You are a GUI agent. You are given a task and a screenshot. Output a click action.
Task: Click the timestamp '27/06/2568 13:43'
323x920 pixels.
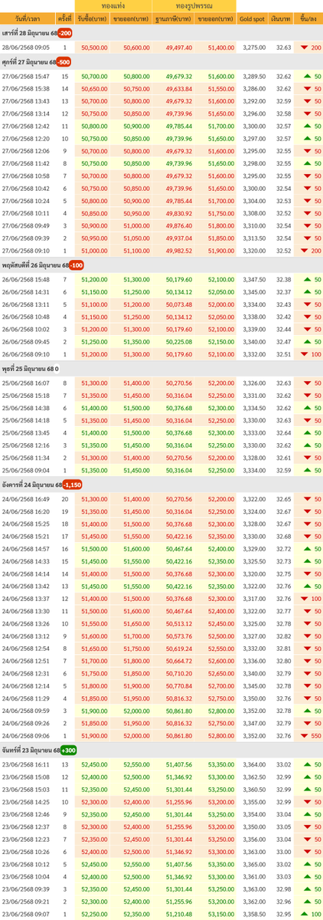click(x=26, y=101)
